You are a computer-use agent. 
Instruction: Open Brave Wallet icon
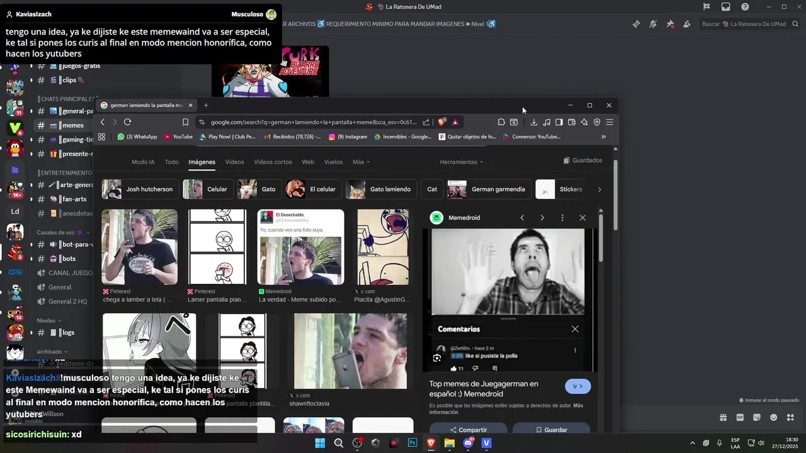coord(572,122)
